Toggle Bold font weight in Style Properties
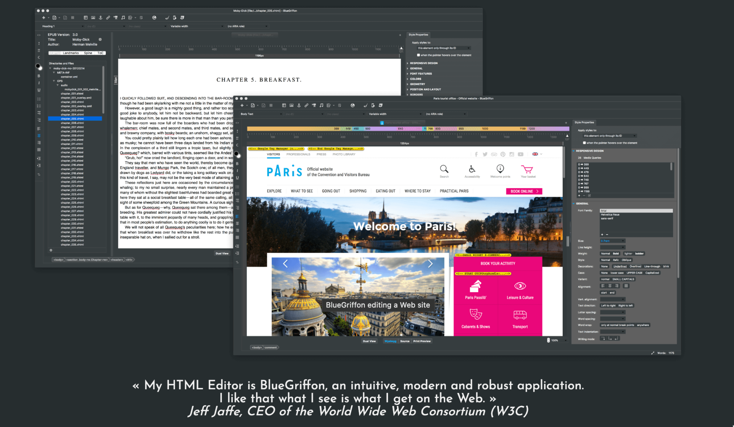Viewport: 734px width, 427px height. [x=615, y=253]
